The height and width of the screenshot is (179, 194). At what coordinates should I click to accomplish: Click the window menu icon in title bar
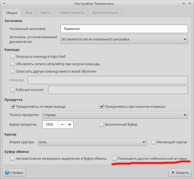coord(4,4)
